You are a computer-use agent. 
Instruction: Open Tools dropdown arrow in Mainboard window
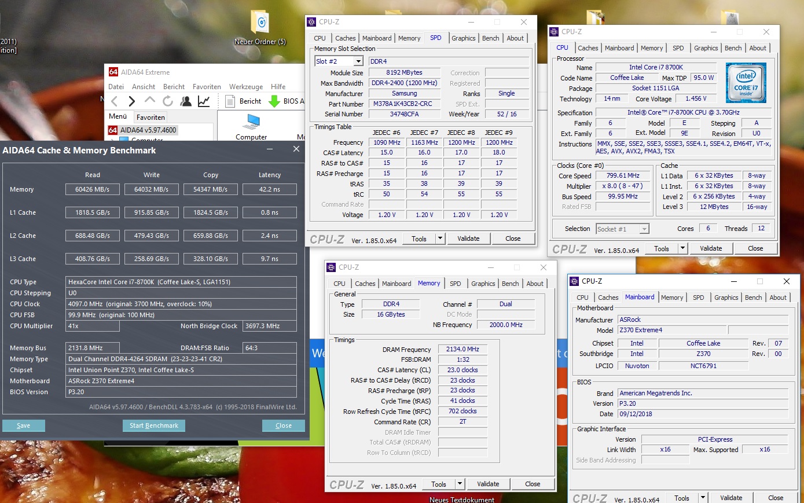click(x=703, y=498)
